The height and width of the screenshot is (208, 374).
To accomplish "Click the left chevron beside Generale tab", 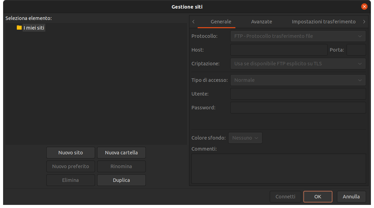I will pyautogui.click(x=193, y=21).
